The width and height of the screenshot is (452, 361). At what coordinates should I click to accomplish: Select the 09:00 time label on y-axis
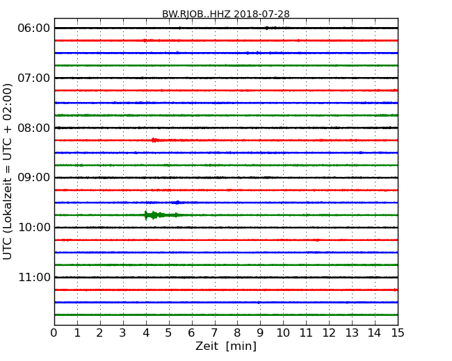click(34, 178)
